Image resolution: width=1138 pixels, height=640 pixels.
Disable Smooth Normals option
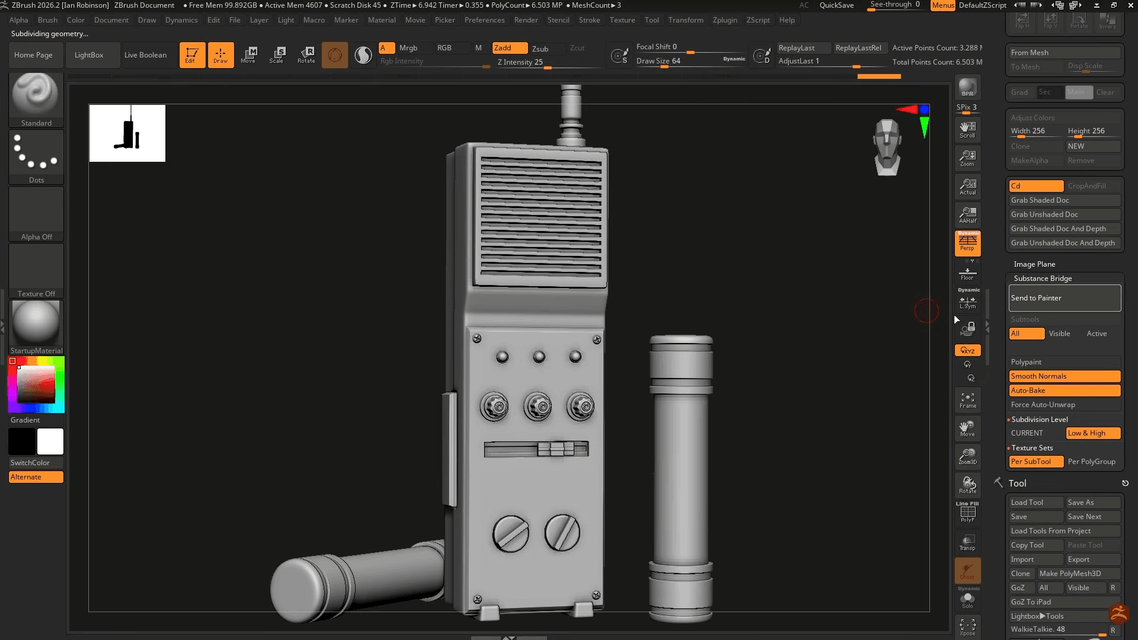(x=1065, y=376)
